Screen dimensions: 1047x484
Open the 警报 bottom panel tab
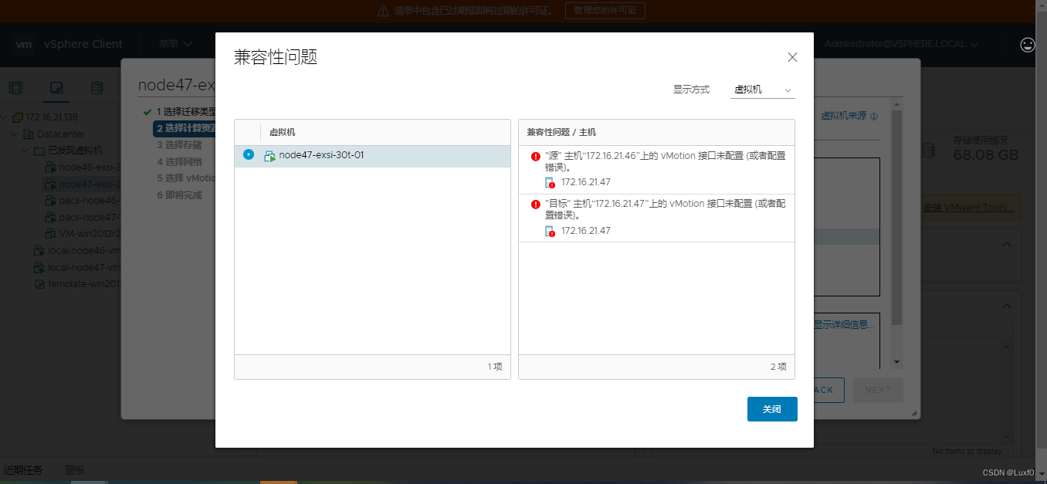75,470
